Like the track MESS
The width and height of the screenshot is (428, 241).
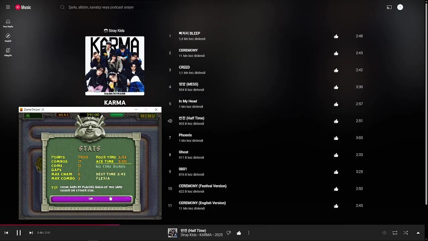336,87
